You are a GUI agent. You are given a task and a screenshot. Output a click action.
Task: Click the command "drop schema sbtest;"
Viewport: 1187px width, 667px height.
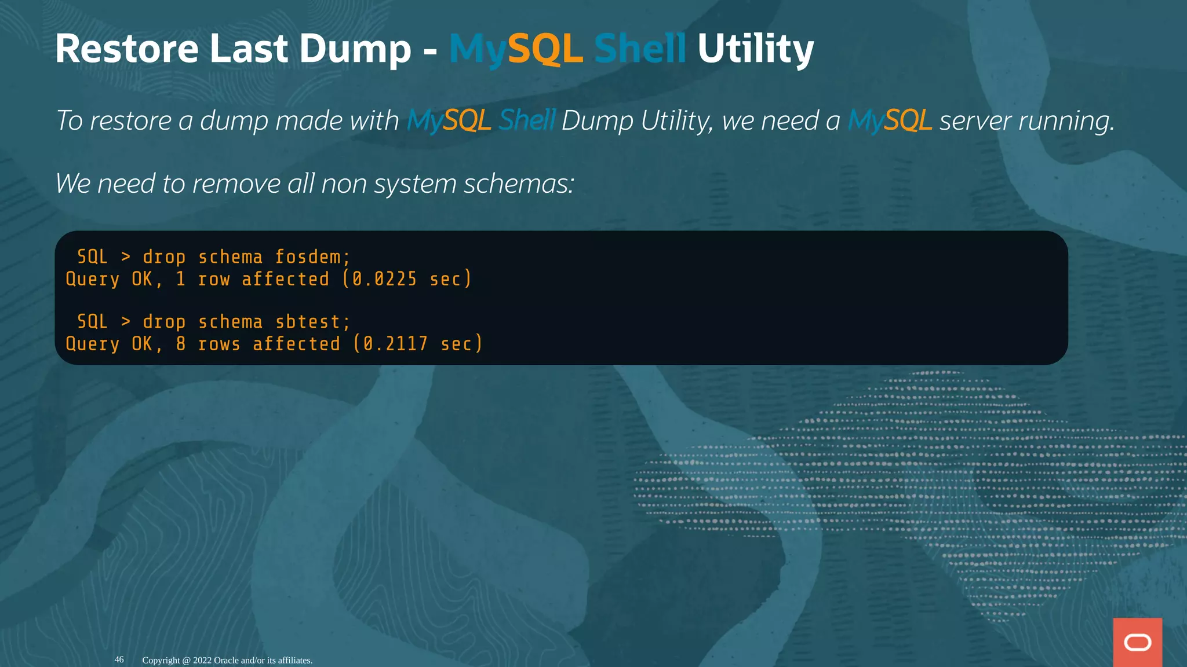[x=246, y=322]
